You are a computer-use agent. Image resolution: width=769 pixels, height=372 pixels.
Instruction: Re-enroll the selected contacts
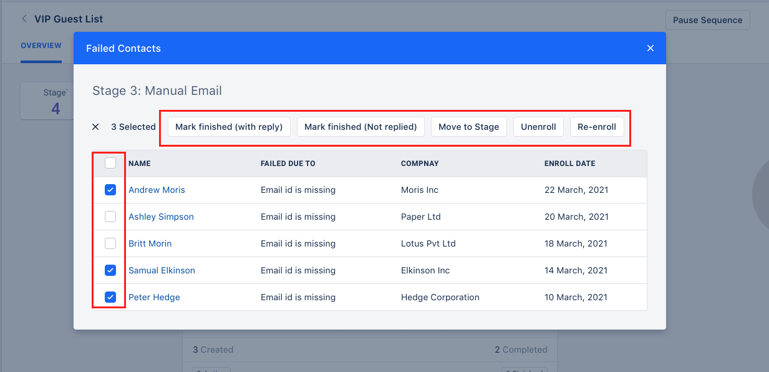597,127
